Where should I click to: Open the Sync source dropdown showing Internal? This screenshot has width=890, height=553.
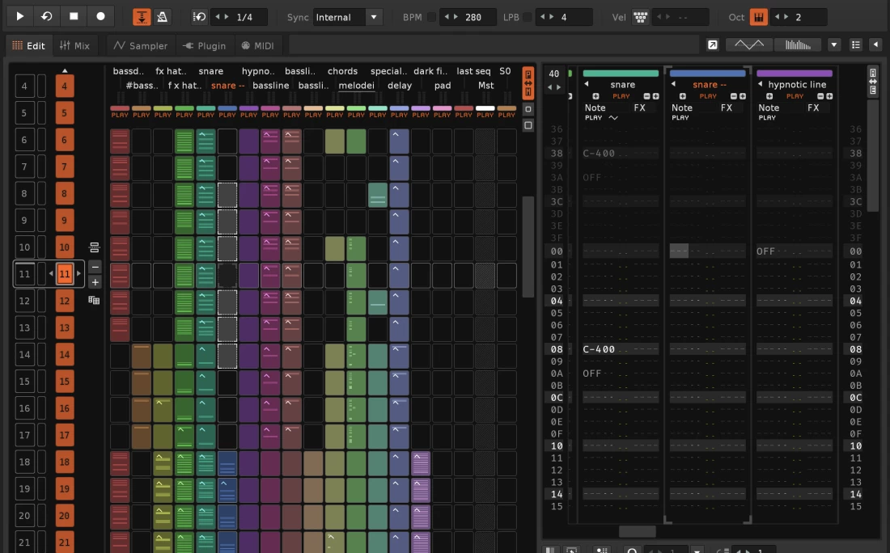click(348, 17)
